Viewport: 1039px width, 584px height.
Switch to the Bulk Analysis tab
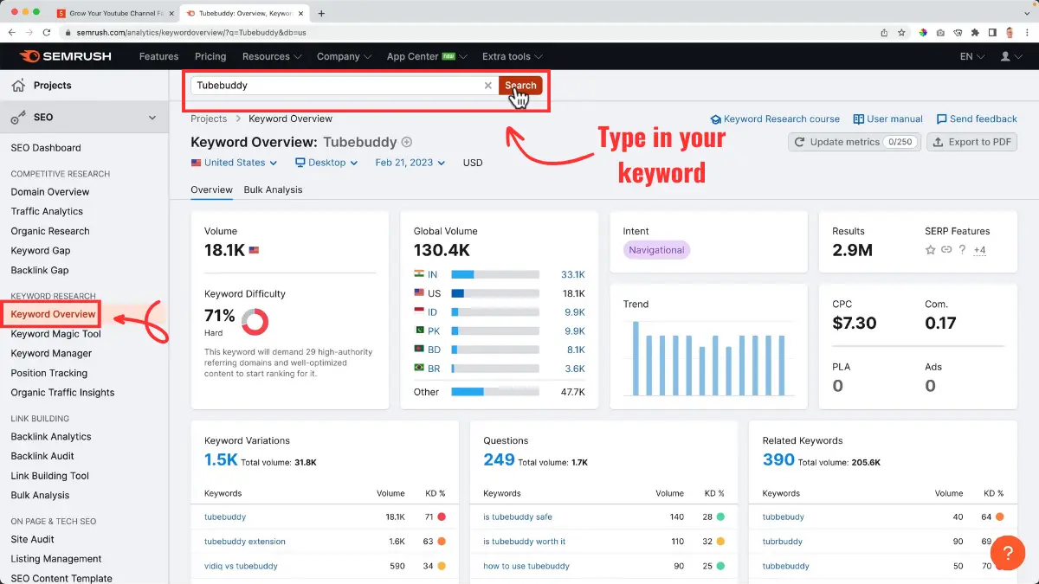pos(273,189)
